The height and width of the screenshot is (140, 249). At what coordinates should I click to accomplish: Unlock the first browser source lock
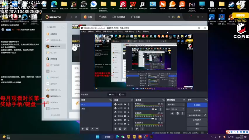(129, 105)
